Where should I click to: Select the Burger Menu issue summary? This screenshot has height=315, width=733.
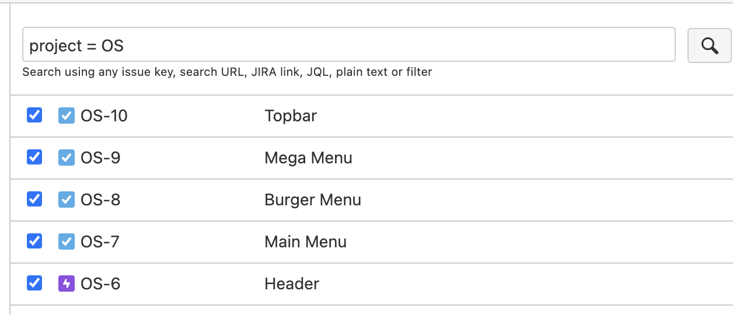coord(313,199)
